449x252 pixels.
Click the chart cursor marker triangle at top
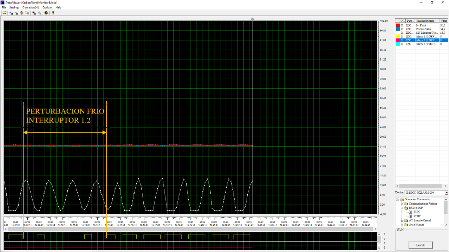[253, 19]
